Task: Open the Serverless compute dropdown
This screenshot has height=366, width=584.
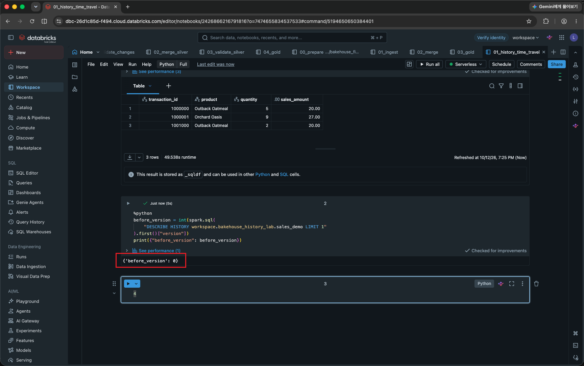Action: point(466,64)
